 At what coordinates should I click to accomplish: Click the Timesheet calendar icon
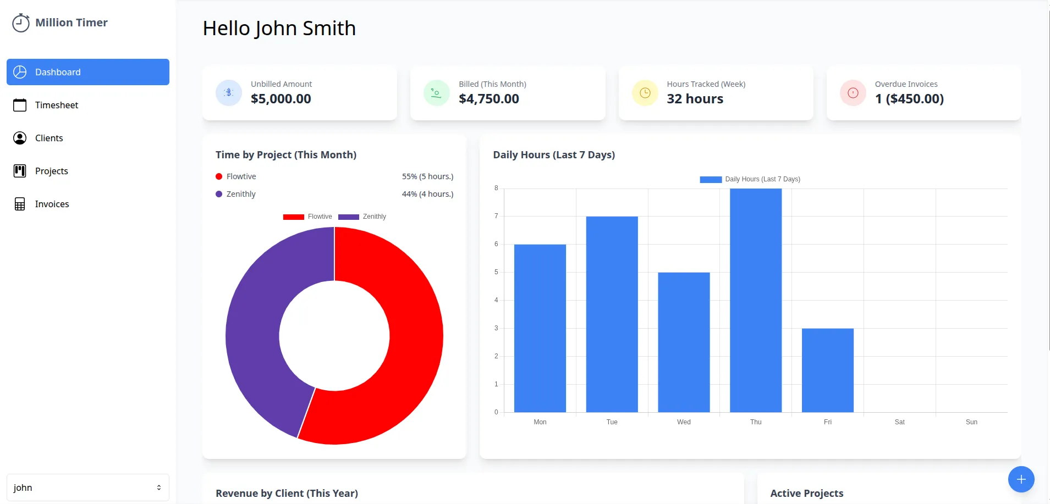[20, 105]
